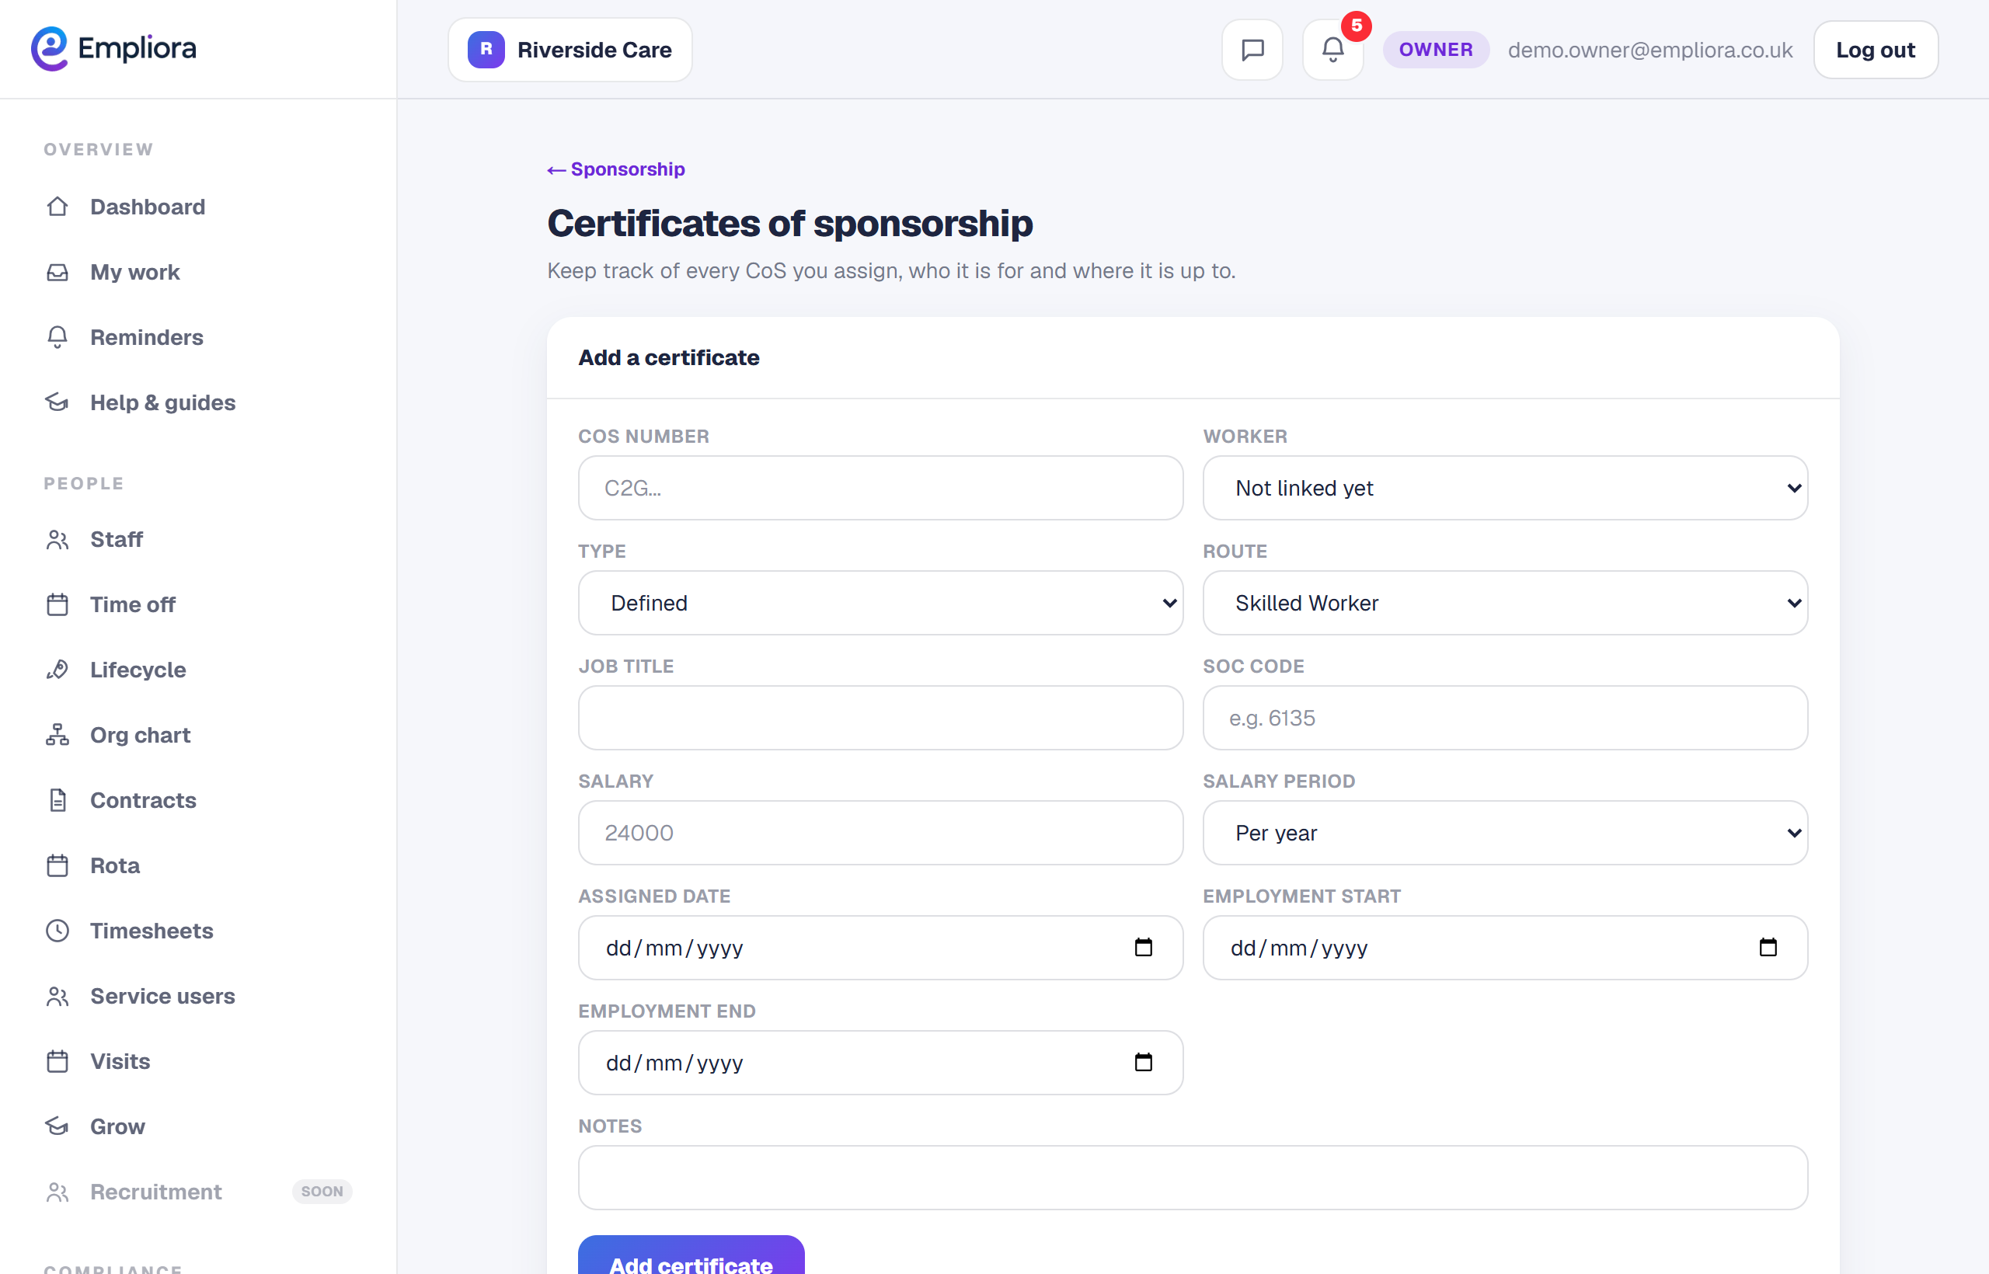Open the Type dropdown showing Defined
The height and width of the screenshot is (1274, 1989).
(880, 603)
